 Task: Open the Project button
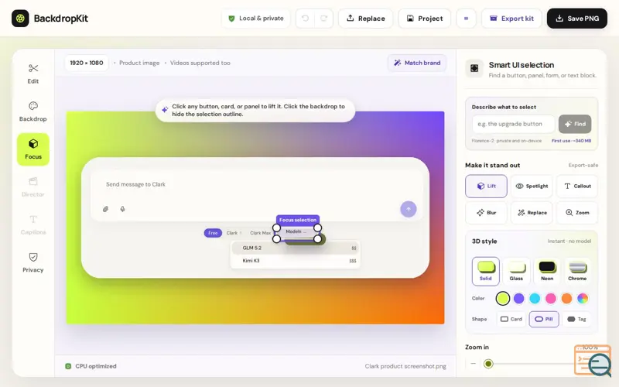(x=424, y=18)
